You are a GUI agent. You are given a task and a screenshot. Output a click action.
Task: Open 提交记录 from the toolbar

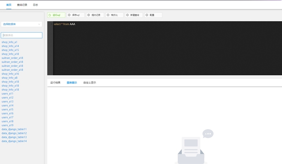pyautogui.click(x=95, y=15)
